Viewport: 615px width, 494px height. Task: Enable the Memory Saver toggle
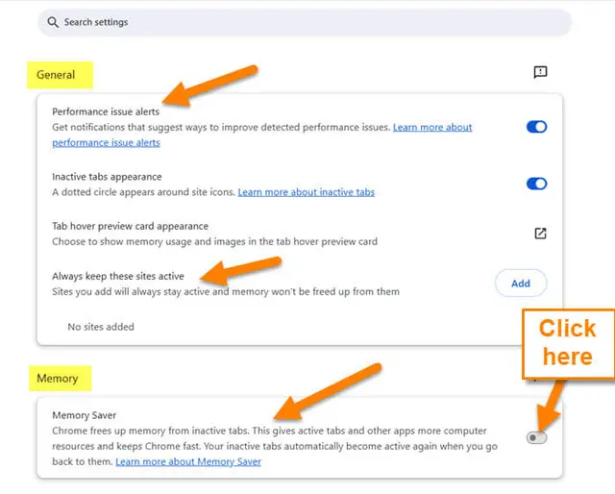pyautogui.click(x=536, y=437)
